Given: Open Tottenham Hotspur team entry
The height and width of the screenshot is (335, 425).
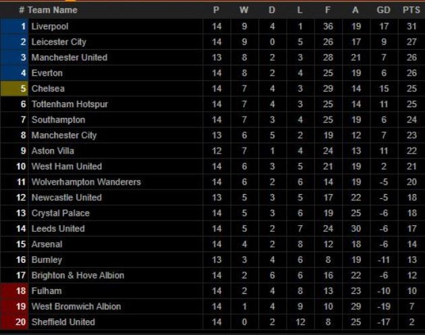Looking at the screenshot, I should point(69,104).
